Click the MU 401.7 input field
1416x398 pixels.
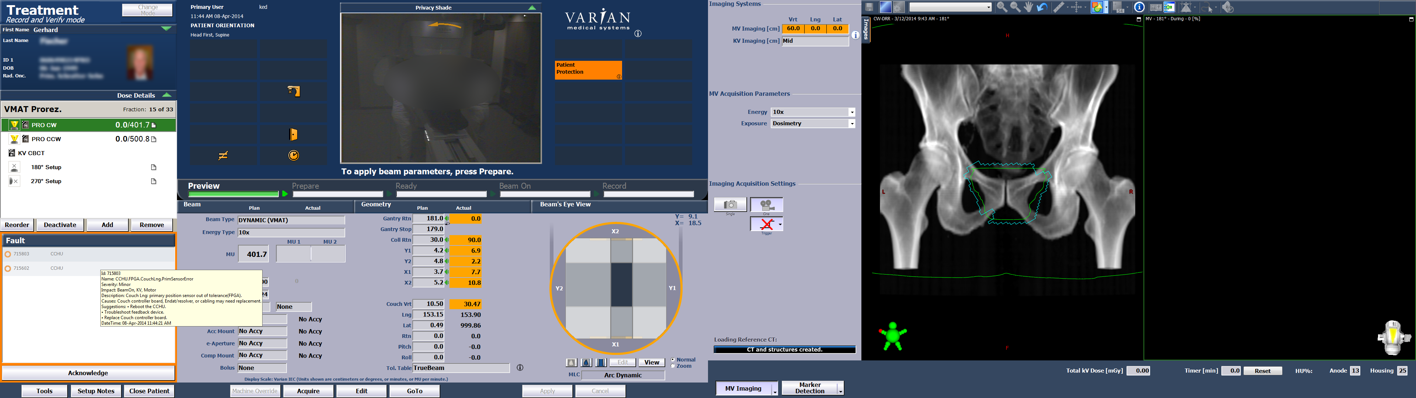pos(253,254)
